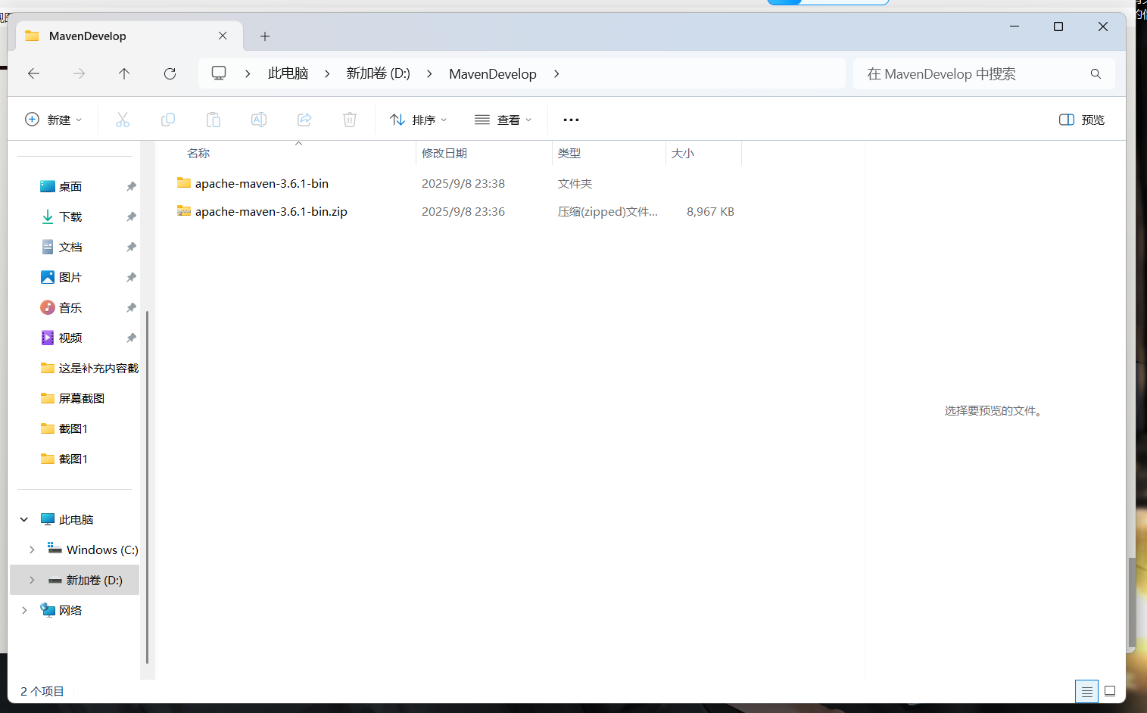The width and height of the screenshot is (1147, 713).
Task: Open the 新建 dropdown menu
Action: pyautogui.click(x=54, y=120)
